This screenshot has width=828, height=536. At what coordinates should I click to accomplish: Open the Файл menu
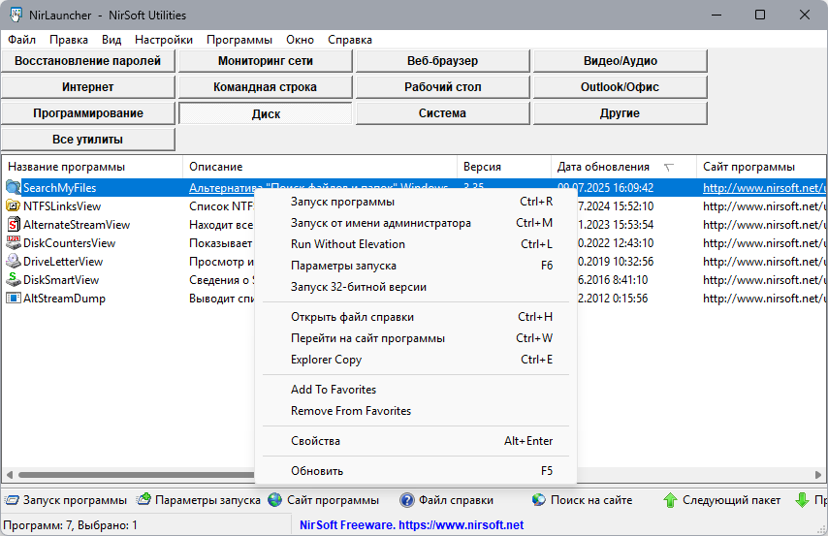pyautogui.click(x=21, y=40)
